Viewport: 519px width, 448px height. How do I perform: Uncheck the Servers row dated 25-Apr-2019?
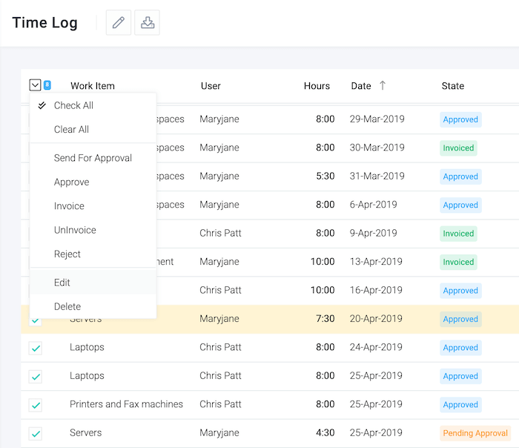pos(35,433)
